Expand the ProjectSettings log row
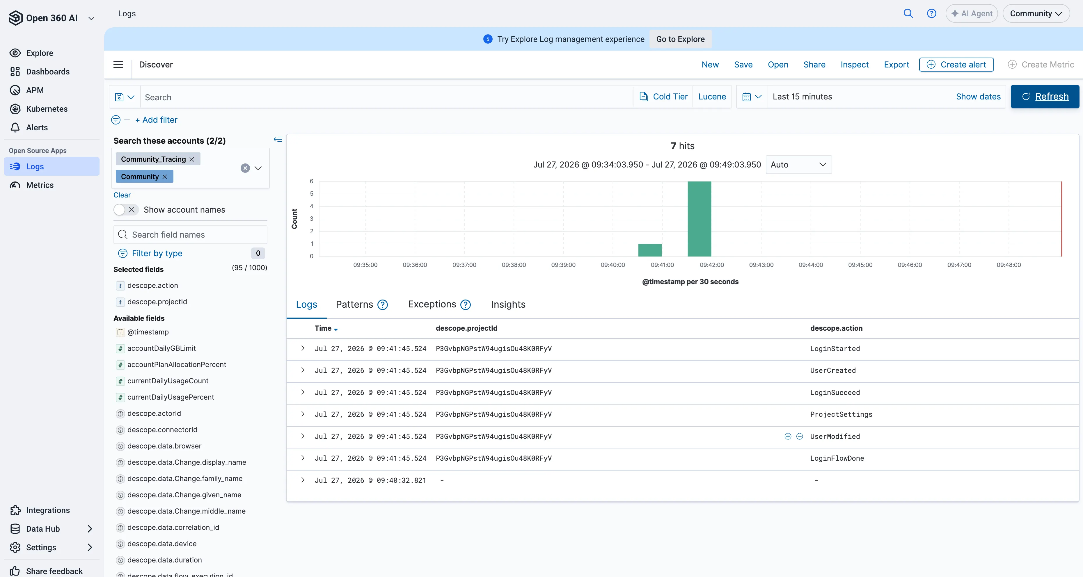 (303, 414)
